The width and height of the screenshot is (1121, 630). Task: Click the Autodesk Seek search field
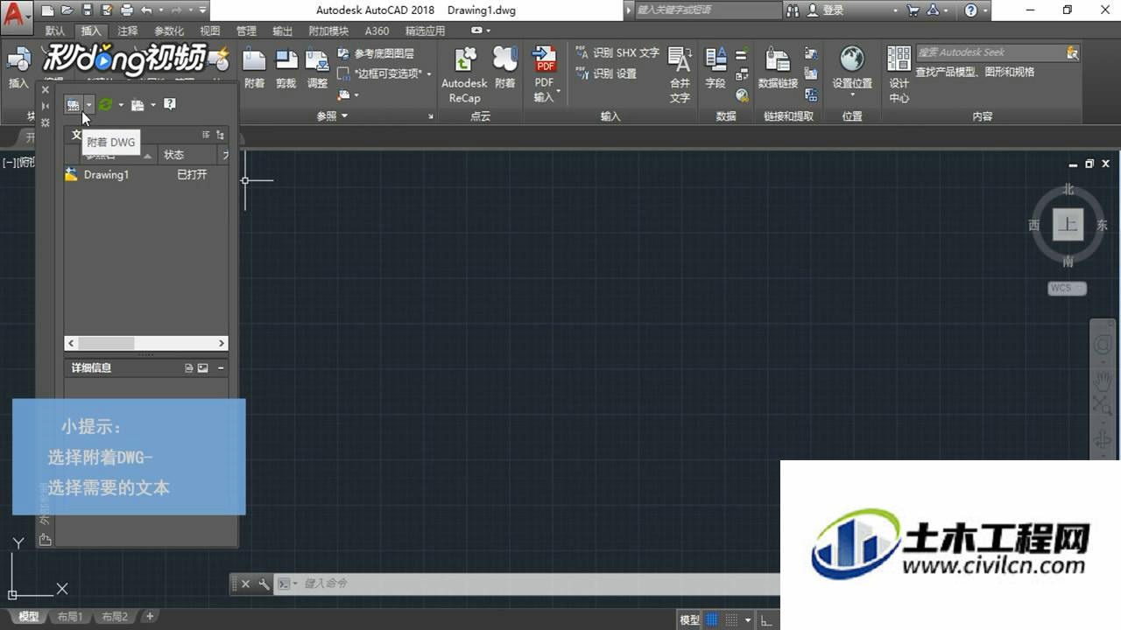pos(990,52)
